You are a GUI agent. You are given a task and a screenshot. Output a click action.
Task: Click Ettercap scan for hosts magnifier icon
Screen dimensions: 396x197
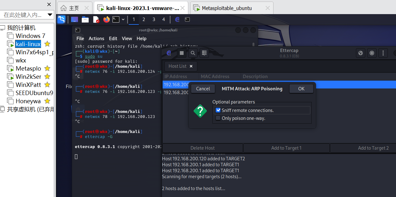tap(193, 53)
